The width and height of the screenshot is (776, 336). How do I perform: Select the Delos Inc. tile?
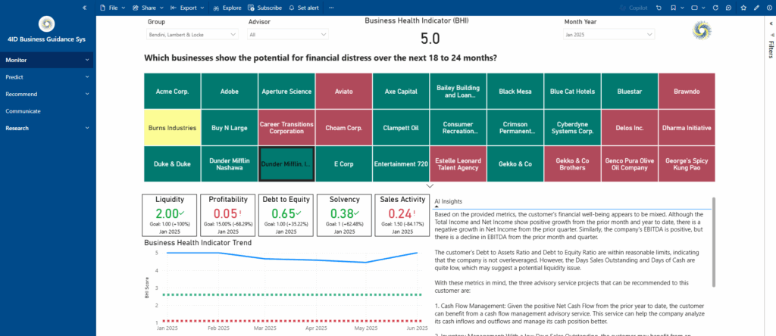630,127
